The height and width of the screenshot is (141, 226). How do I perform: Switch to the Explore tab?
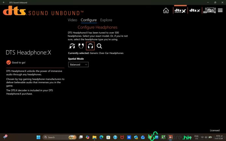[106, 20]
